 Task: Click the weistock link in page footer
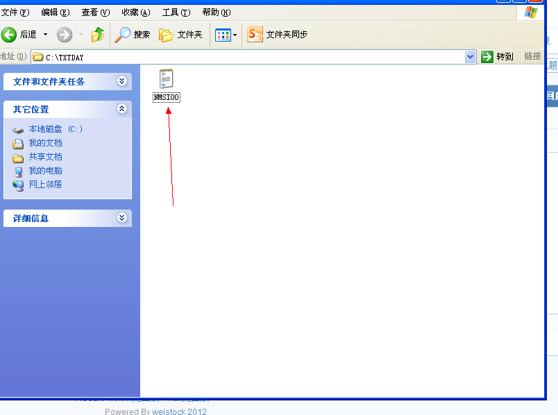click(x=179, y=412)
